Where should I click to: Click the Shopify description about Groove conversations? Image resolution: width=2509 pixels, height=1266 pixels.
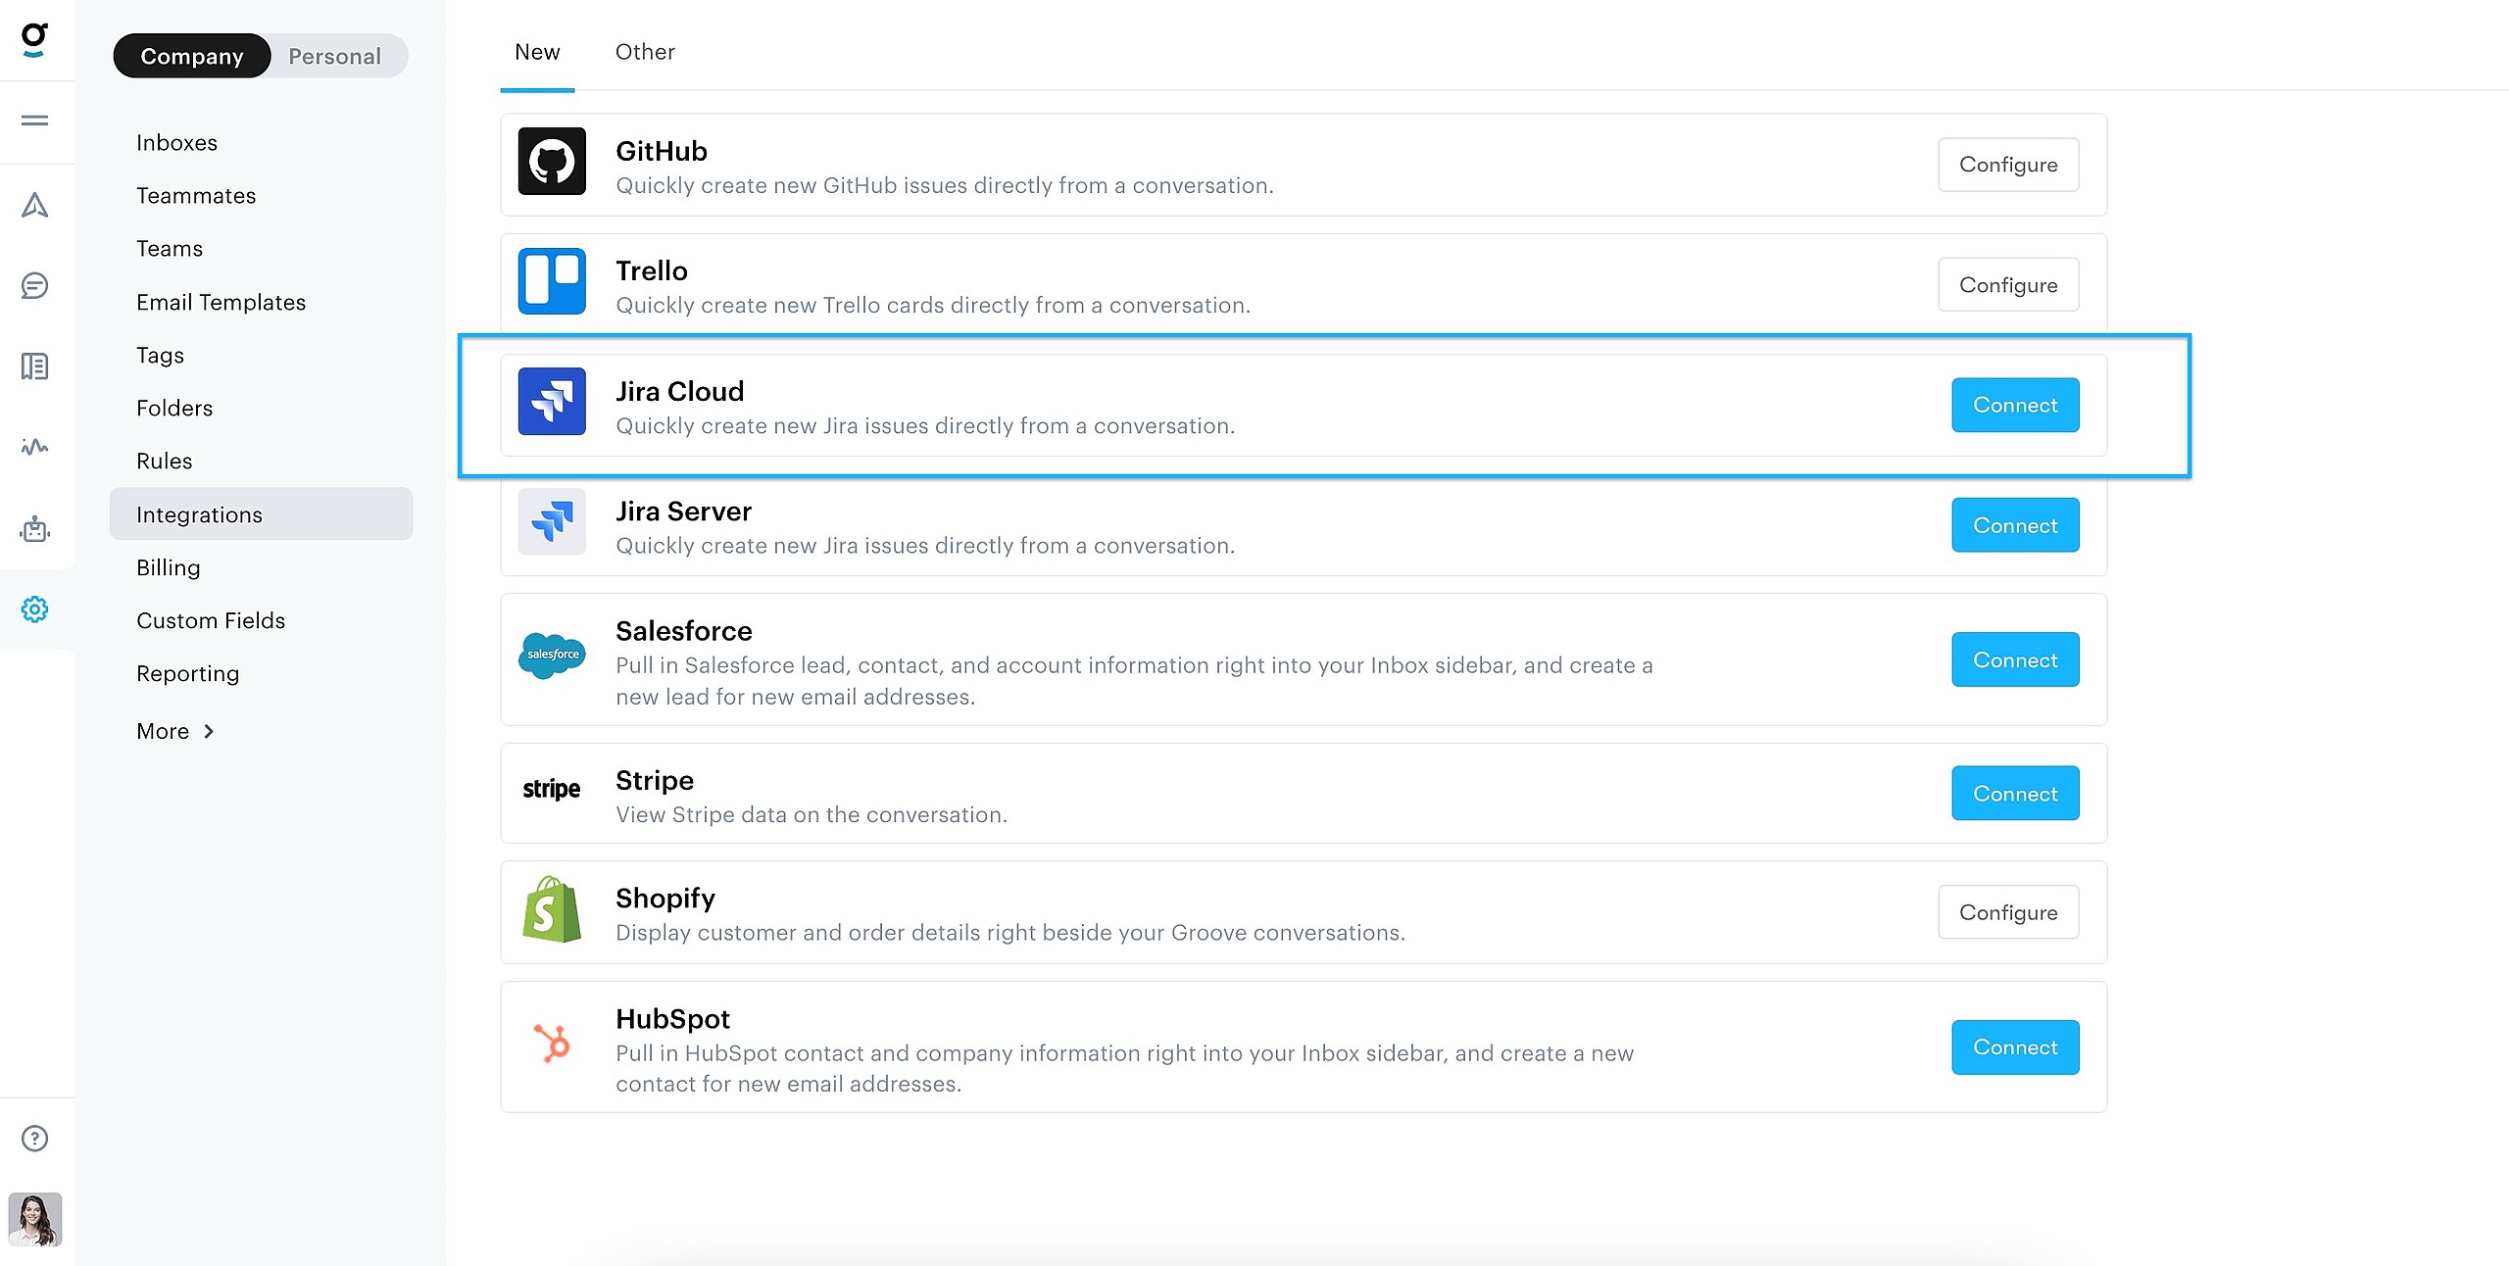[1010, 932]
